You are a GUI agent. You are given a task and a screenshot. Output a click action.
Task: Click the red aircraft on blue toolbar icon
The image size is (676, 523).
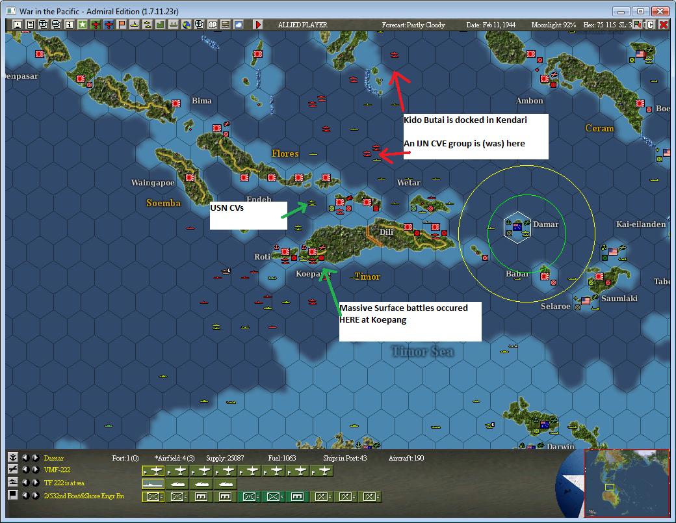pos(108,25)
